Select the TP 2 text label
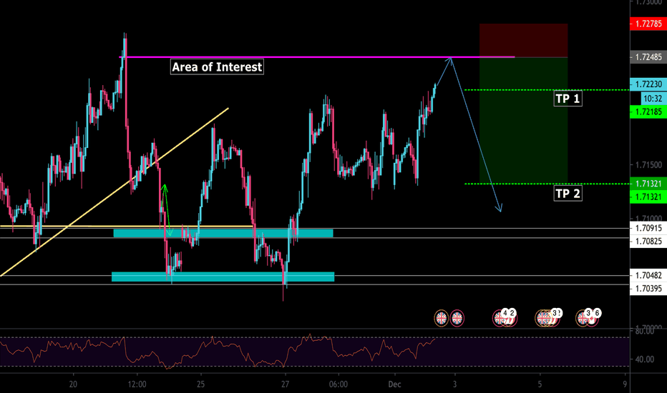The width and height of the screenshot is (667, 393). click(x=568, y=193)
